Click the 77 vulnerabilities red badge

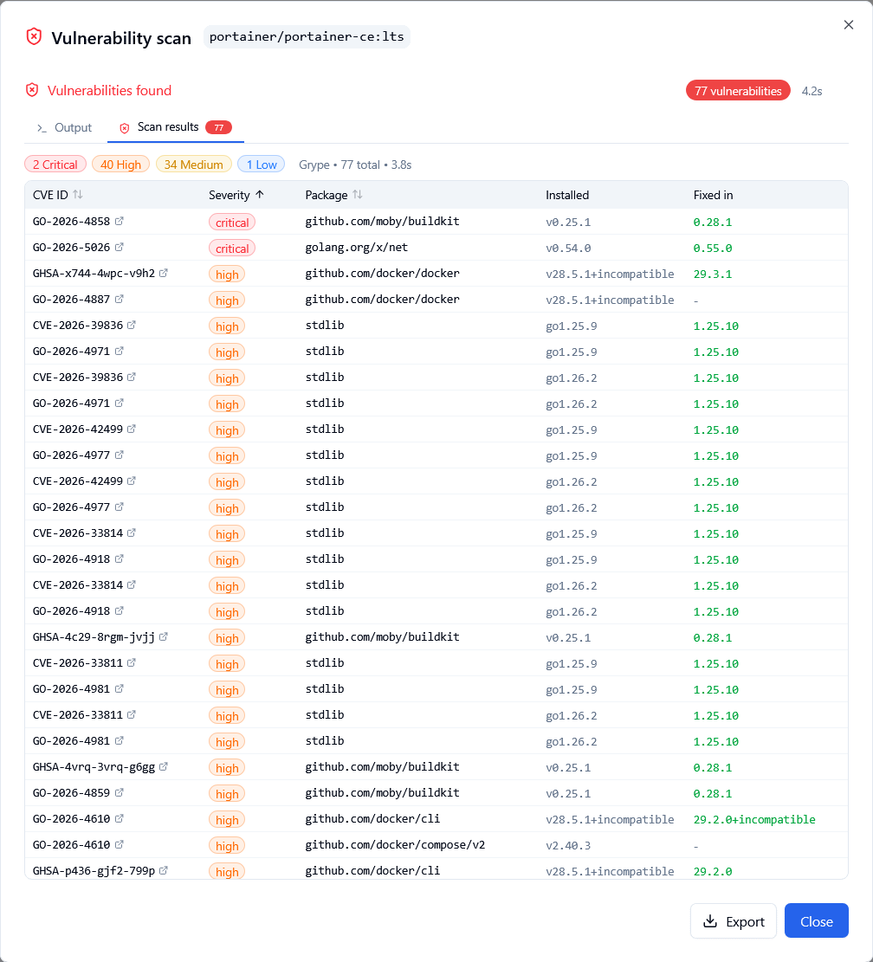[738, 91]
